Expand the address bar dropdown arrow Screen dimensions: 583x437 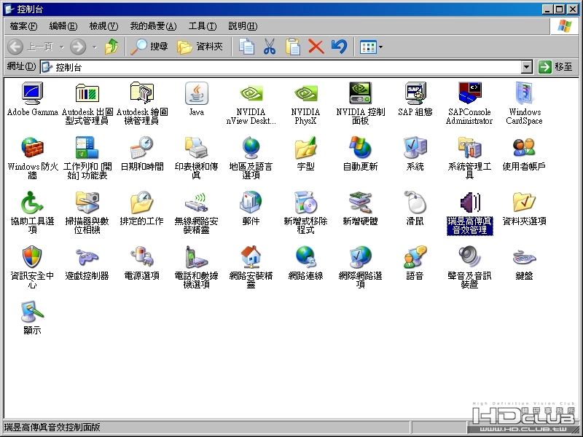[527, 67]
